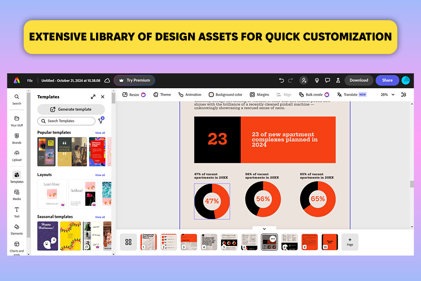This screenshot has width=421, height=281.
Task: Open the Animation toolbar option
Action: tap(190, 94)
